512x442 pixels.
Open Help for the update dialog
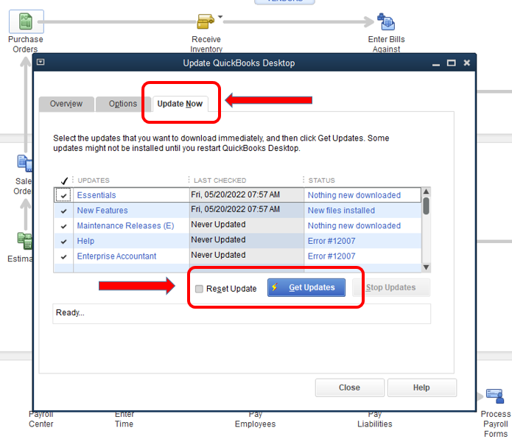[421, 387]
